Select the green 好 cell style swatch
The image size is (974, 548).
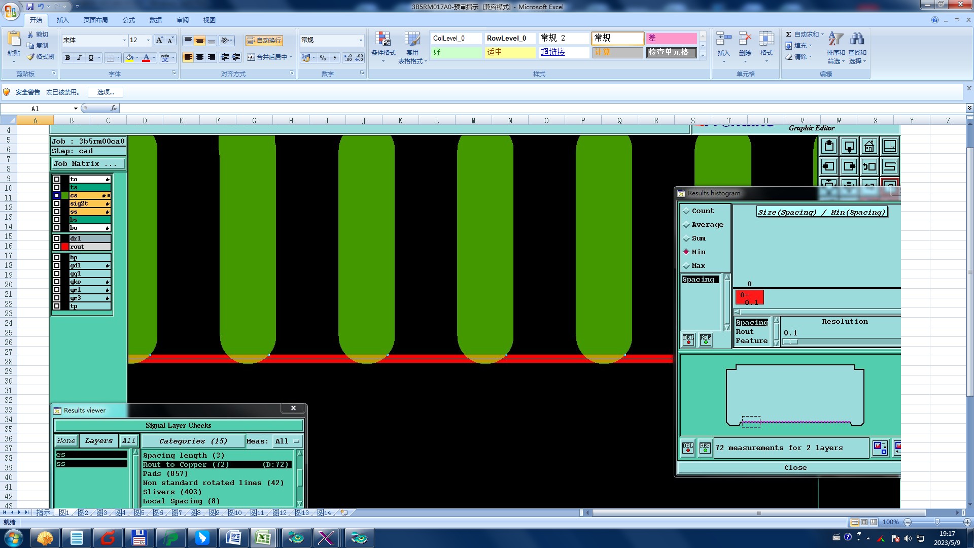[x=456, y=52]
